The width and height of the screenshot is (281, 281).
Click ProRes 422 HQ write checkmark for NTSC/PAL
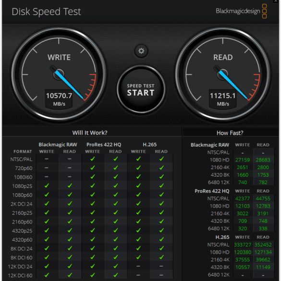(x=93, y=159)
